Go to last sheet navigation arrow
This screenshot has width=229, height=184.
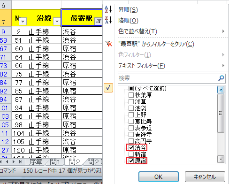point(21,161)
